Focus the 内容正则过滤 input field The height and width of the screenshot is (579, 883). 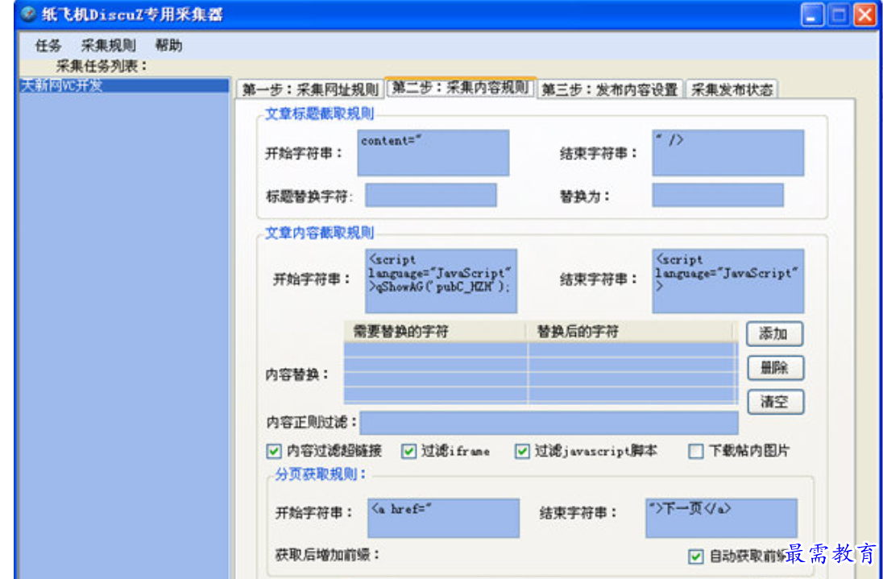coord(549,423)
